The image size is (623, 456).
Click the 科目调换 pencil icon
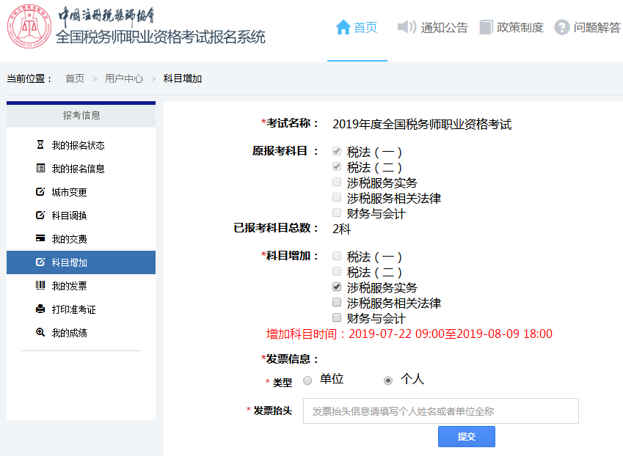(x=39, y=214)
